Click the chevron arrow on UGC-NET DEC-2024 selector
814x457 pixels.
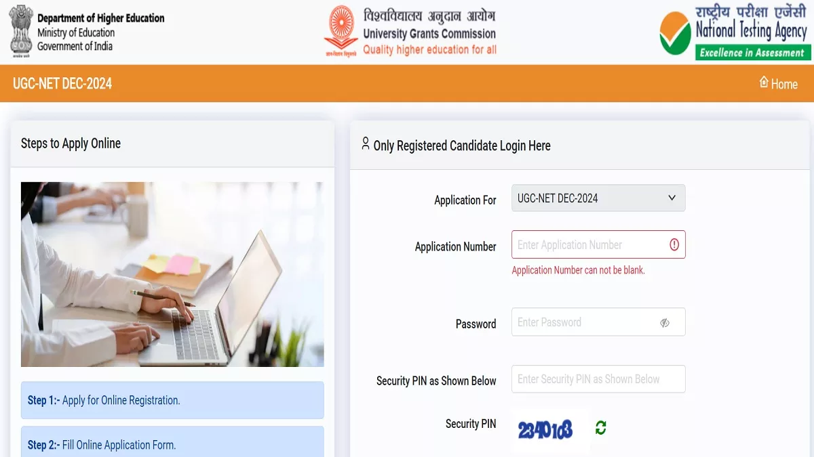coord(672,198)
